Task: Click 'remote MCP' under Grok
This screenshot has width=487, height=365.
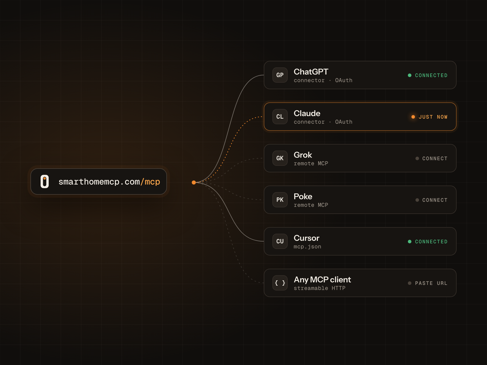Action: coord(311,163)
